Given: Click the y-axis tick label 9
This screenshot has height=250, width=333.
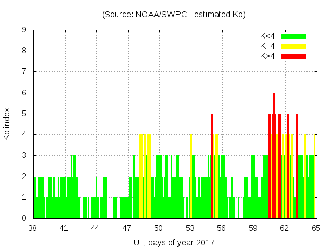Looking at the screenshot, I should coord(24,30).
